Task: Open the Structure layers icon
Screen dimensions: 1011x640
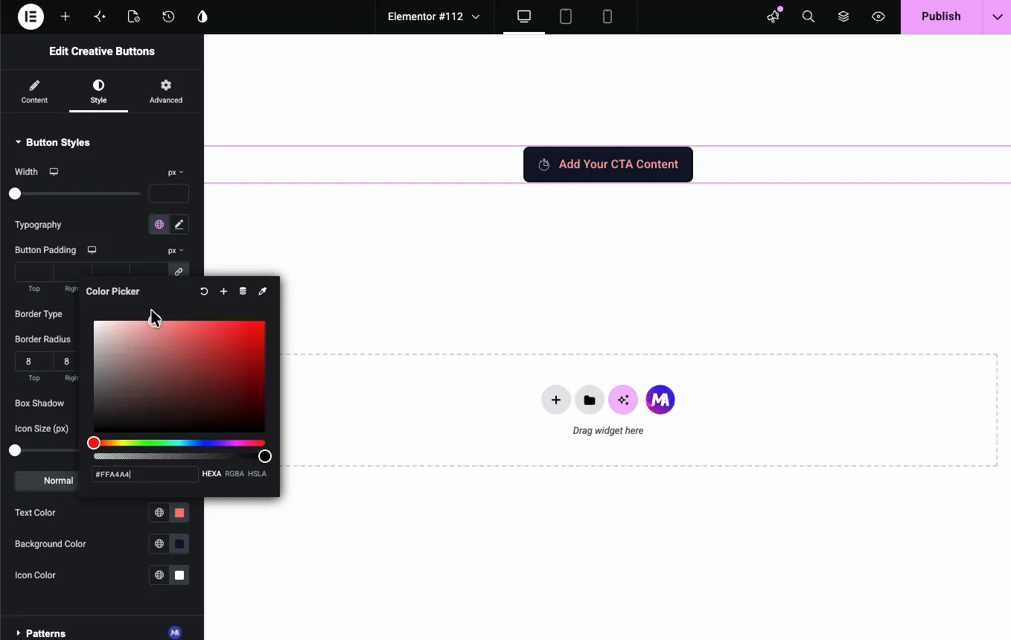Action: [843, 16]
